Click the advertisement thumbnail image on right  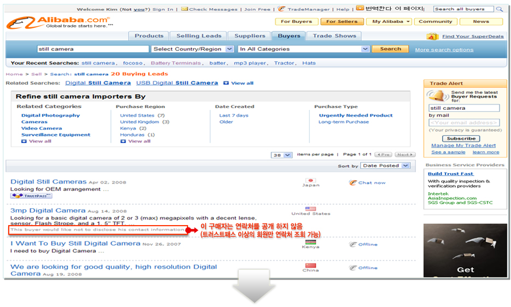click(x=465, y=250)
